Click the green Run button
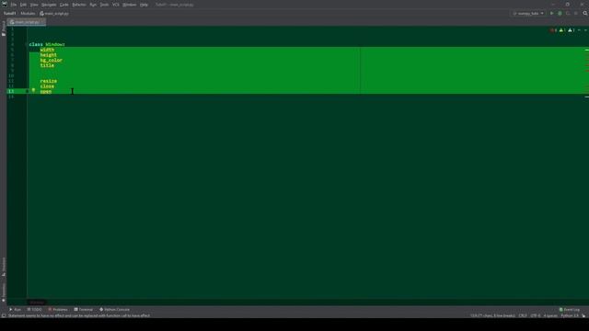The width and height of the screenshot is (589, 331). coord(552,13)
